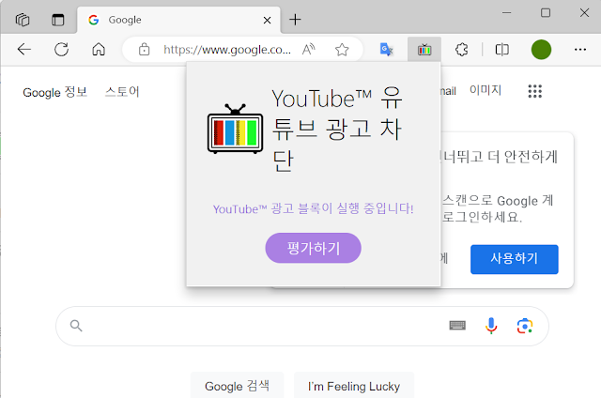Open the 스토어 link
The height and width of the screenshot is (398, 601).
tap(122, 92)
